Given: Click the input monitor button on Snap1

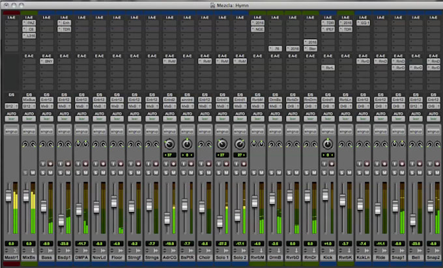Looking at the screenshot, I should pyautogui.click(x=394, y=164).
